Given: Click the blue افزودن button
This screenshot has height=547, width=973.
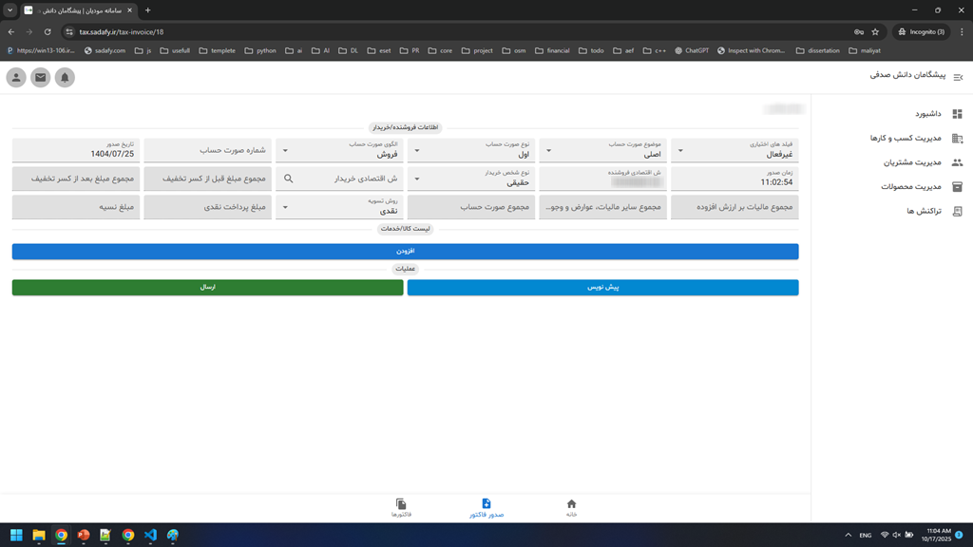Looking at the screenshot, I should 405,252.
